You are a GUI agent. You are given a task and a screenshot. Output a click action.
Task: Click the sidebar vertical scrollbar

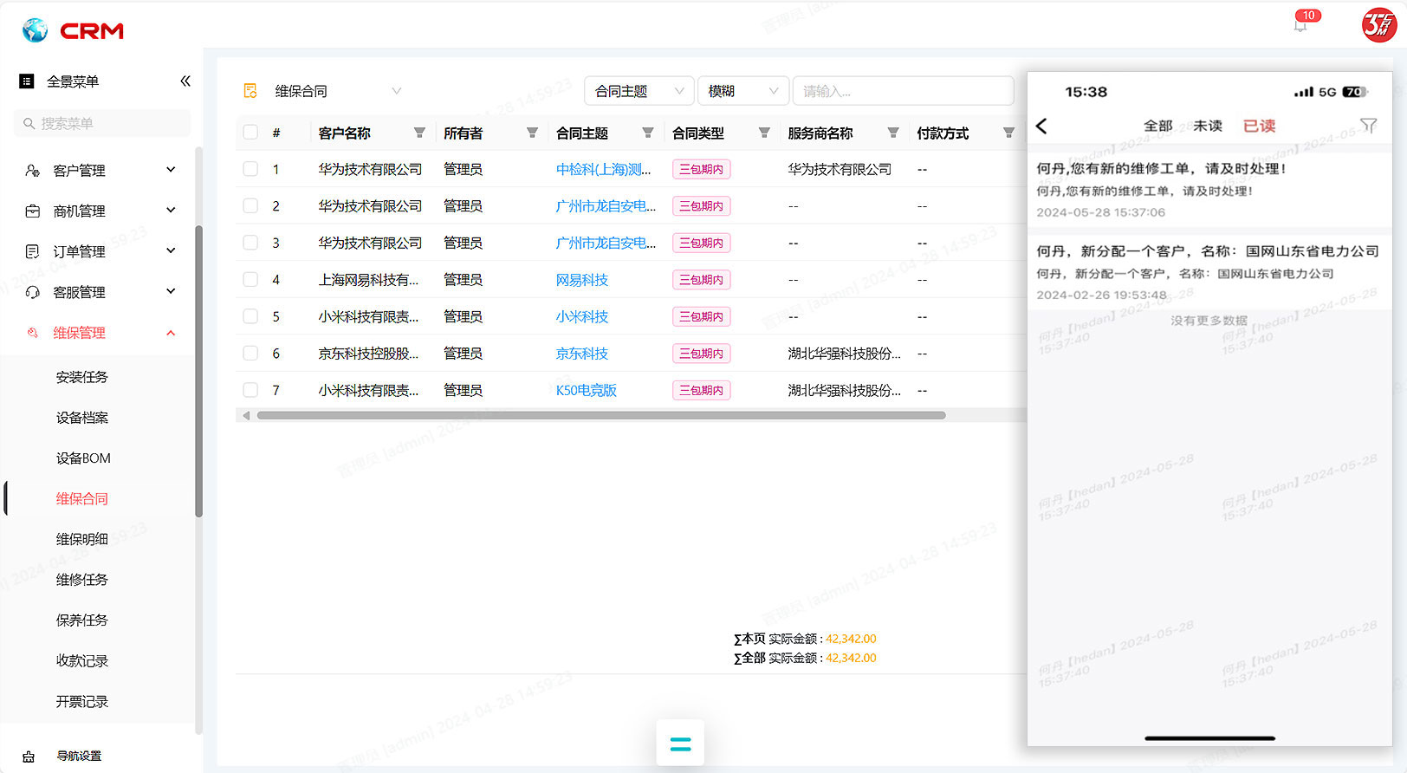[198, 371]
